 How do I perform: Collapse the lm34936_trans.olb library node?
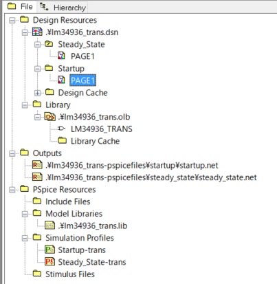(37, 118)
